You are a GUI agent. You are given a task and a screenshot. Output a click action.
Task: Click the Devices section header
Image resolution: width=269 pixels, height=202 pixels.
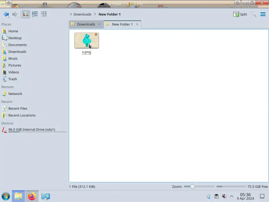[7, 123]
